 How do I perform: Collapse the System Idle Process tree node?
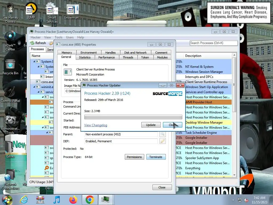[34, 61]
